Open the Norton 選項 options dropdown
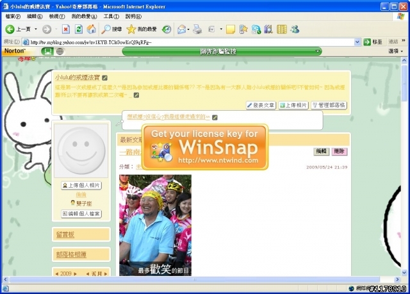 (396, 51)
